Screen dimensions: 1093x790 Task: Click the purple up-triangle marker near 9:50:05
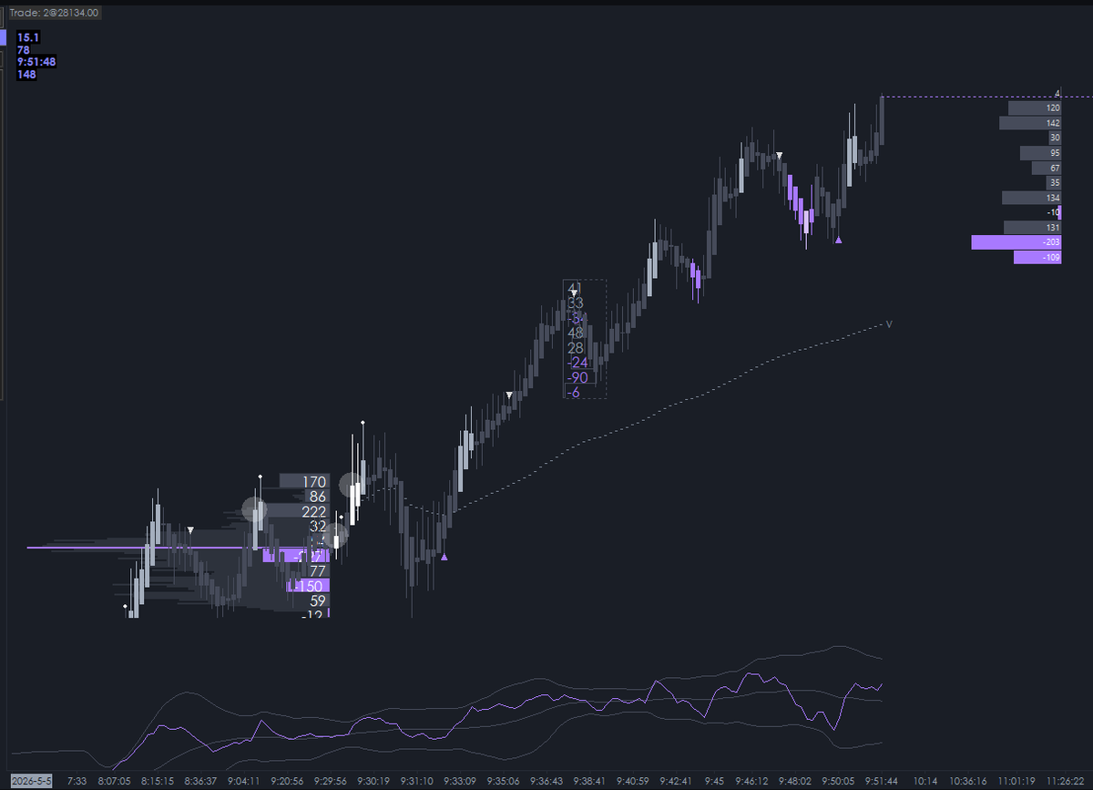pyautogui.click(x=839, y=241)
